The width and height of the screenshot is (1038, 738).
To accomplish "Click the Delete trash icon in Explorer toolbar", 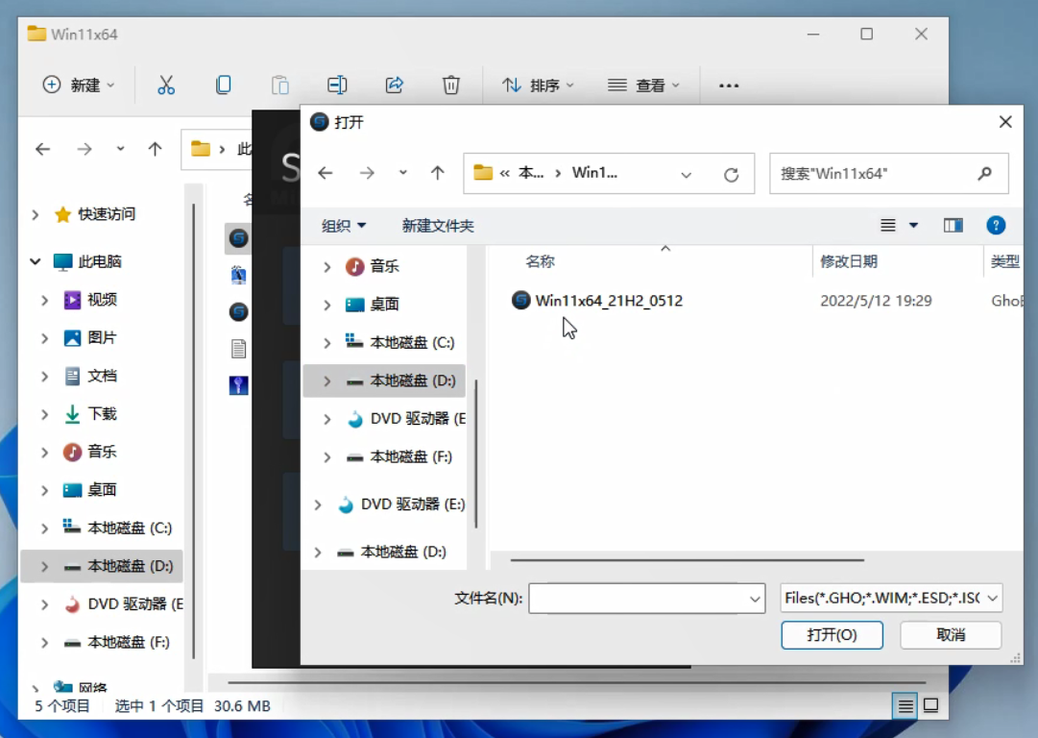I will tap(450, 85).
